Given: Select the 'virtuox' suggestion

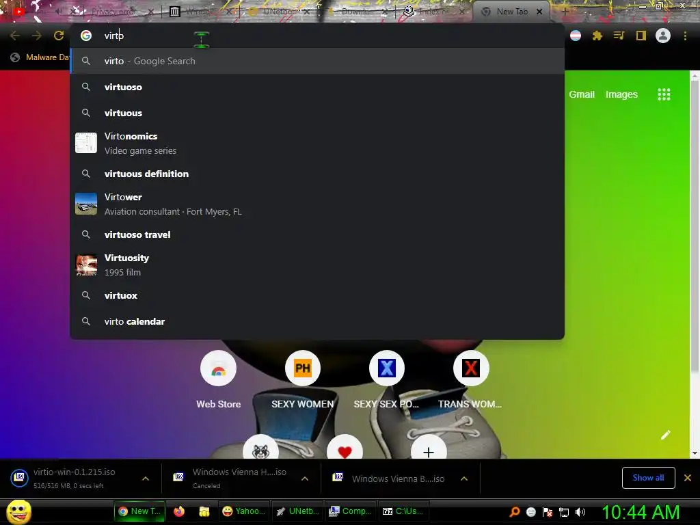Looking at the screenshot, I should click(x=317, y=295).
